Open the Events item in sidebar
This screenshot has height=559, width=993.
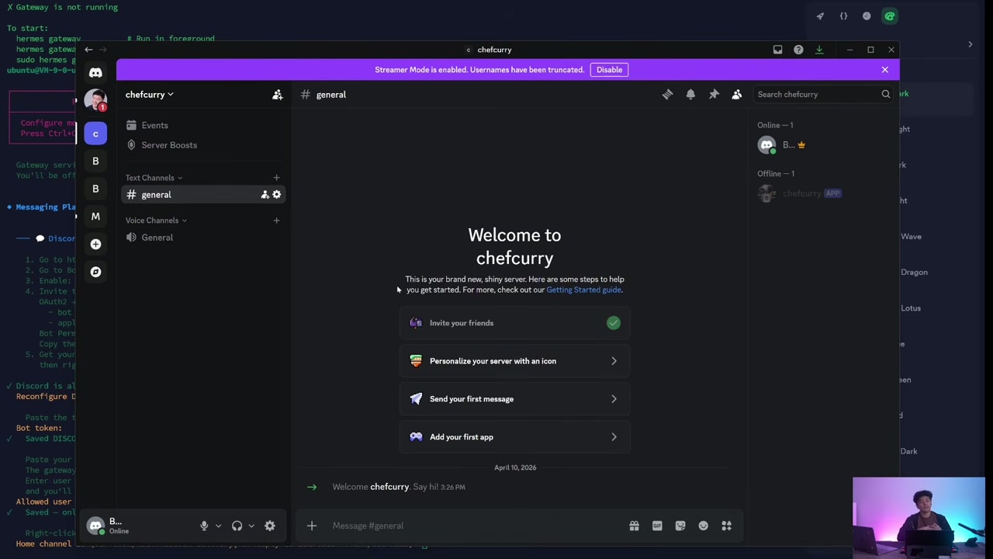click(x=203, y=125)
